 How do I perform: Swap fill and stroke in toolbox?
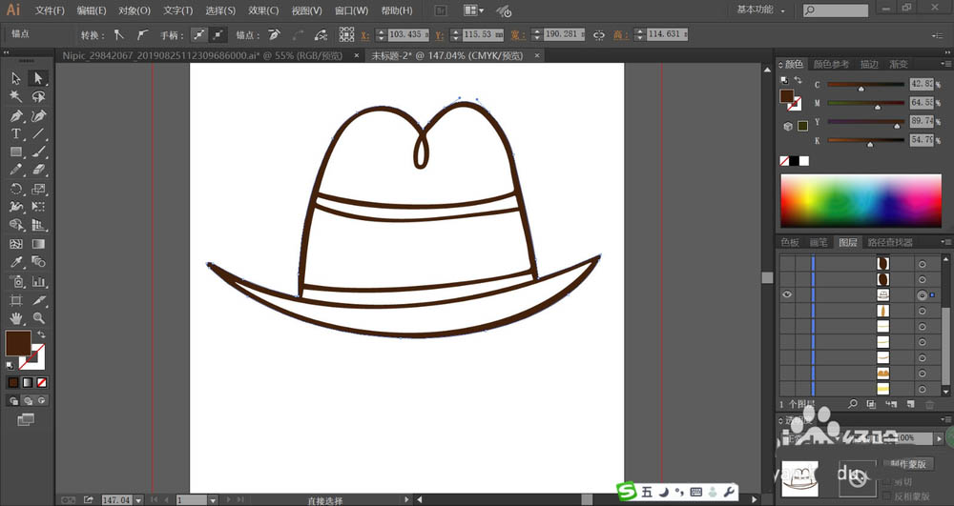pyautogui.click(x=41, y=334)
